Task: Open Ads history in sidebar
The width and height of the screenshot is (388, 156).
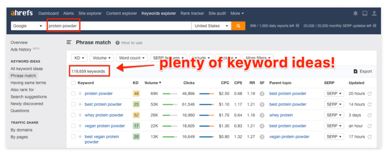Action: [21, 49]
